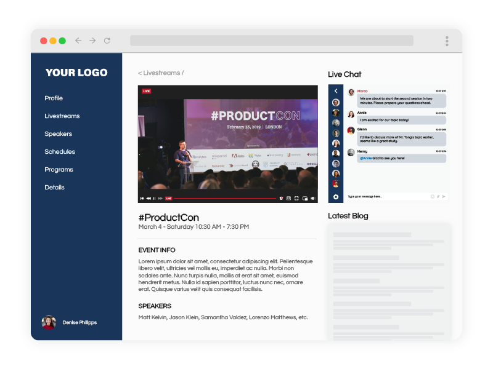
Task: Click the rewind button in video player
Action: pos(148,199)
